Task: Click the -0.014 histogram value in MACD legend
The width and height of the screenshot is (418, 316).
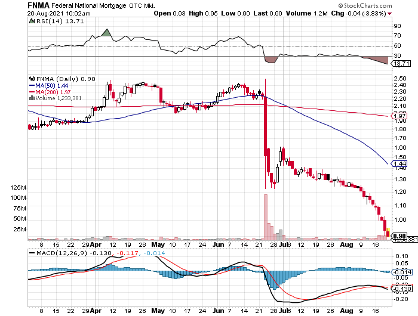Action: coord(154,253)
